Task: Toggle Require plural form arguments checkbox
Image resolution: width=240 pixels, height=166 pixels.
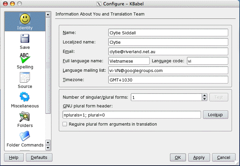Action: point(65,124)
